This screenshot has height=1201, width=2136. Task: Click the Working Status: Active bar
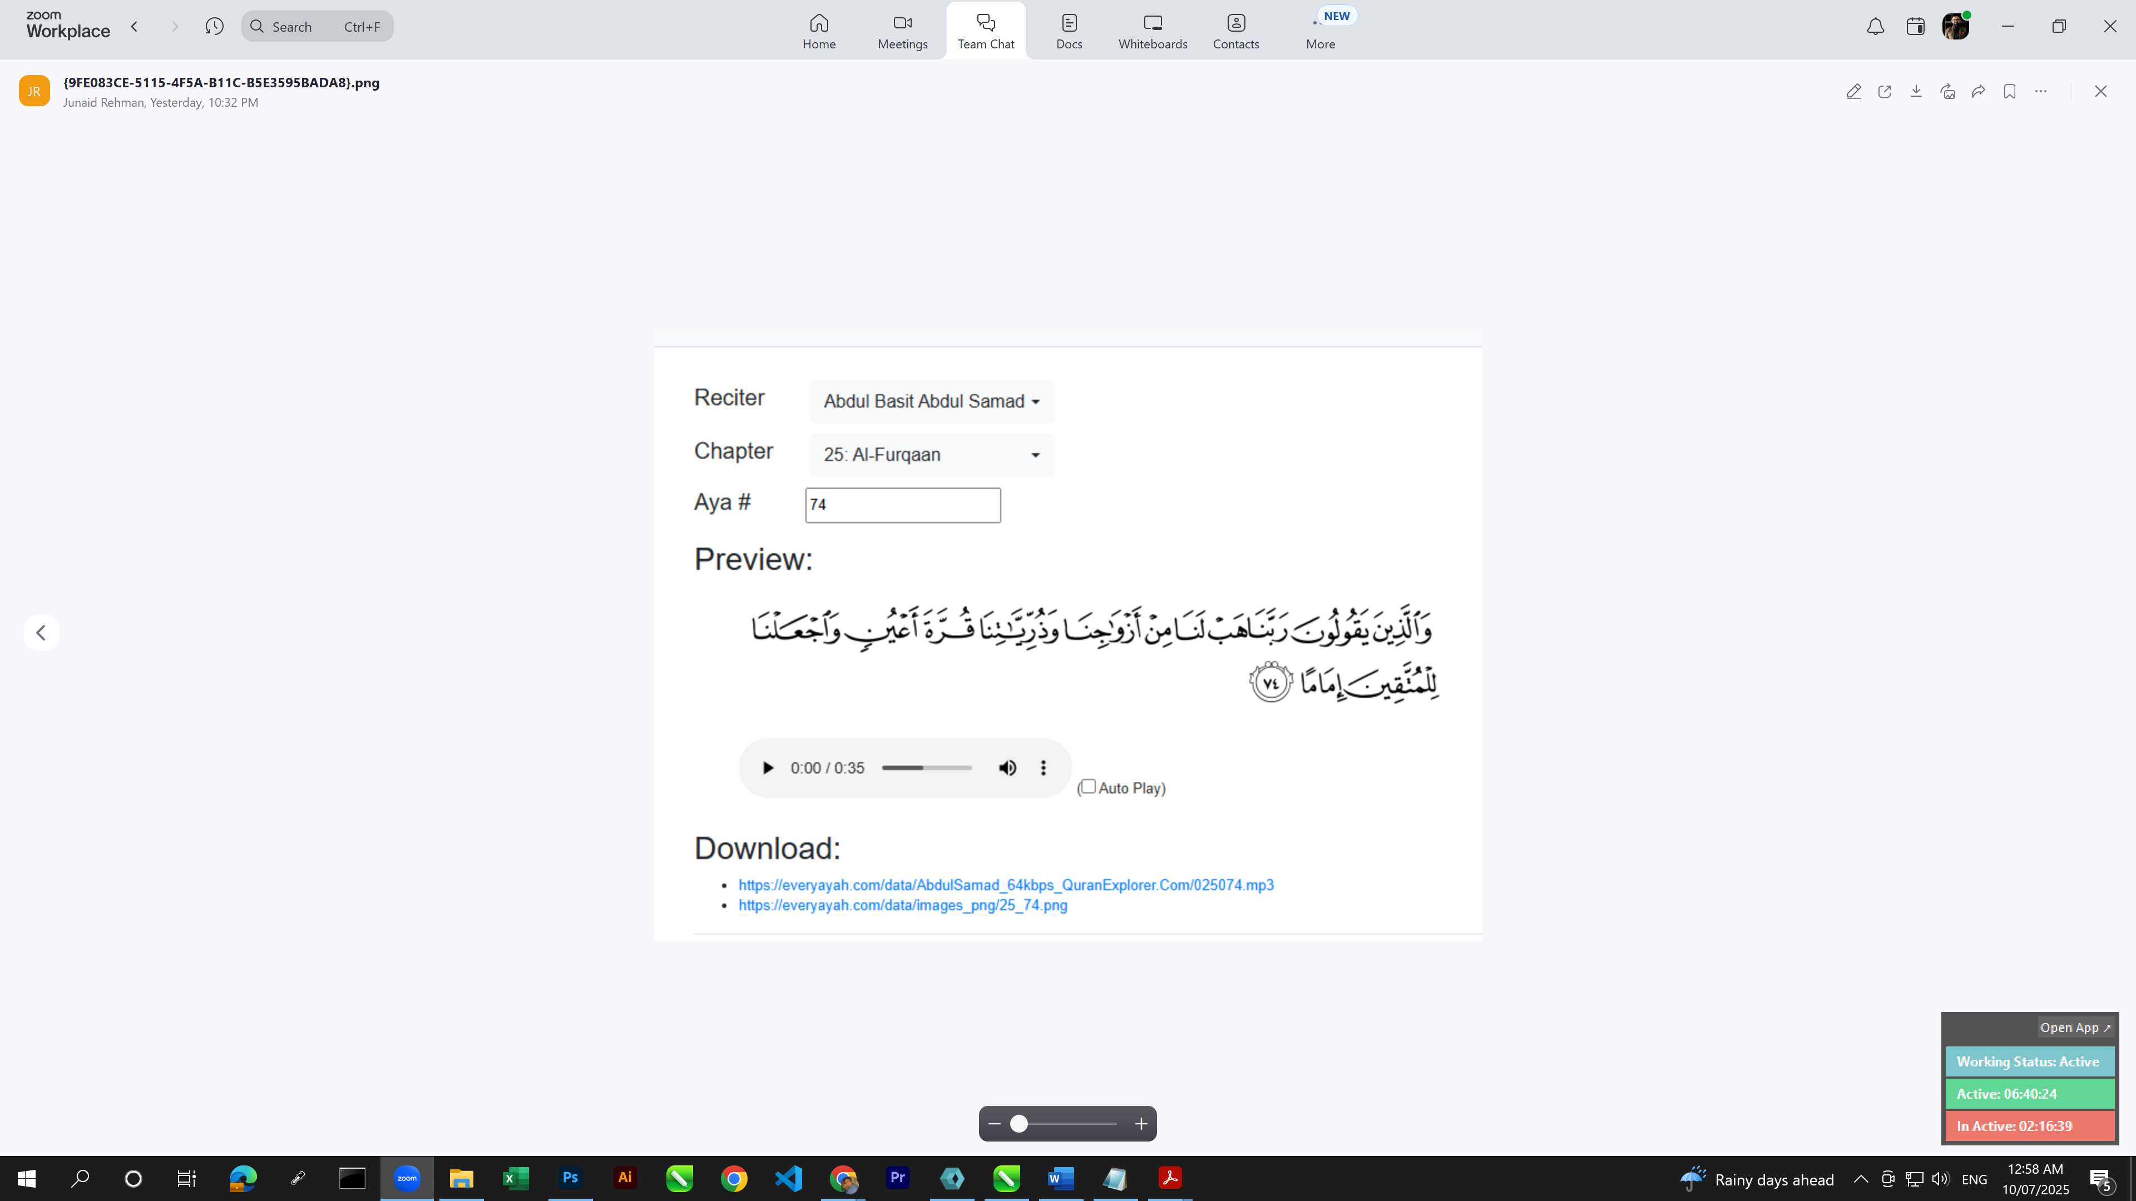[2029, 1062]
